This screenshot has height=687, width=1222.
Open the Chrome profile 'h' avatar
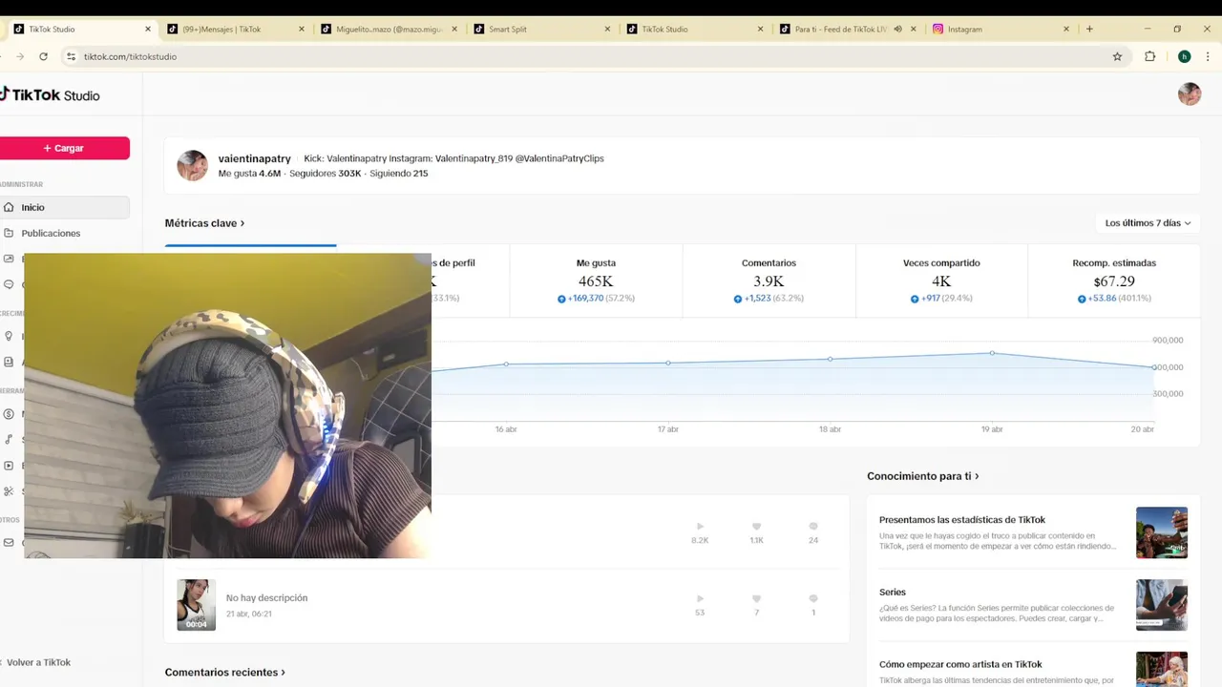[x=1184, y=56]
